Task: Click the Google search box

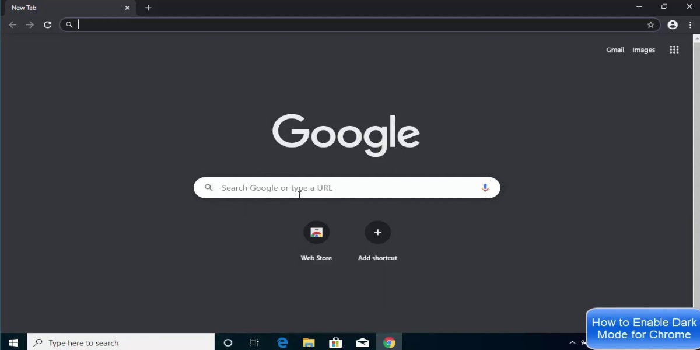Action: [x=344, y=188]
